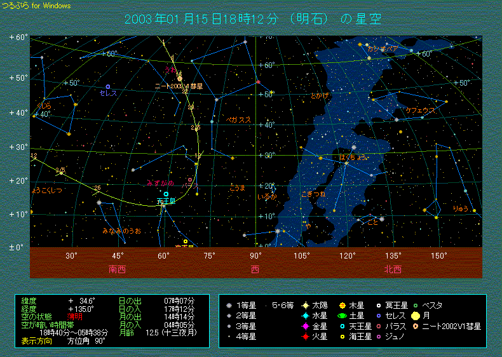Click the Ceres marker on the star chart
The height and width of the screenshot is (357, 502).
pyautogui.click(x=107, y=86)
